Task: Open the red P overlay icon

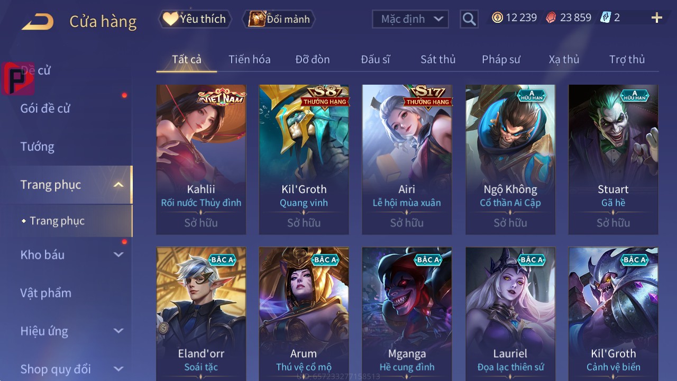Action: [18, 78]
